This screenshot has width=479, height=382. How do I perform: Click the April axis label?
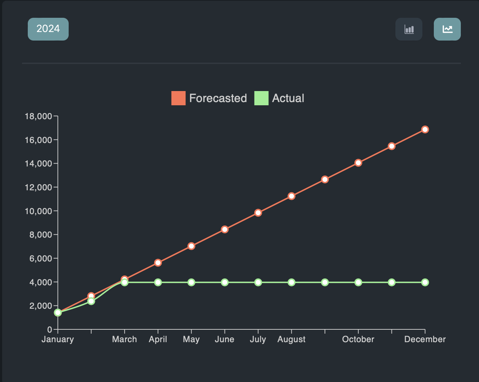tap(158, 339)
